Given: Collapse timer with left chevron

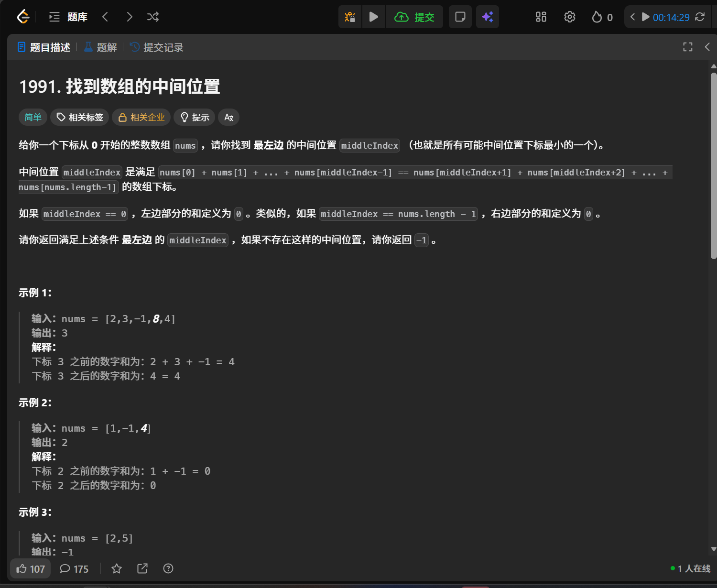Looking at the screenshot, I should 632,17.
